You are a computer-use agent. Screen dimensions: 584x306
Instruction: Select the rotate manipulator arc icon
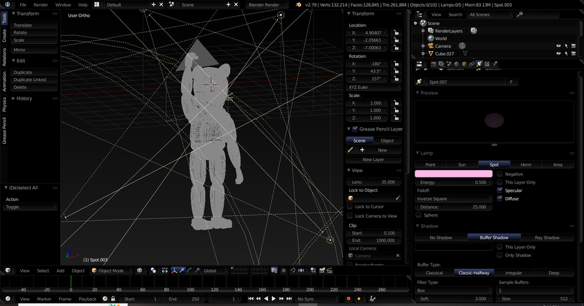tap(190, 270)
